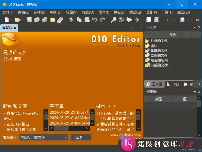Click the Goto arrow icon
202x152 pixels.
pyautogui.click(x=137, y=20)
